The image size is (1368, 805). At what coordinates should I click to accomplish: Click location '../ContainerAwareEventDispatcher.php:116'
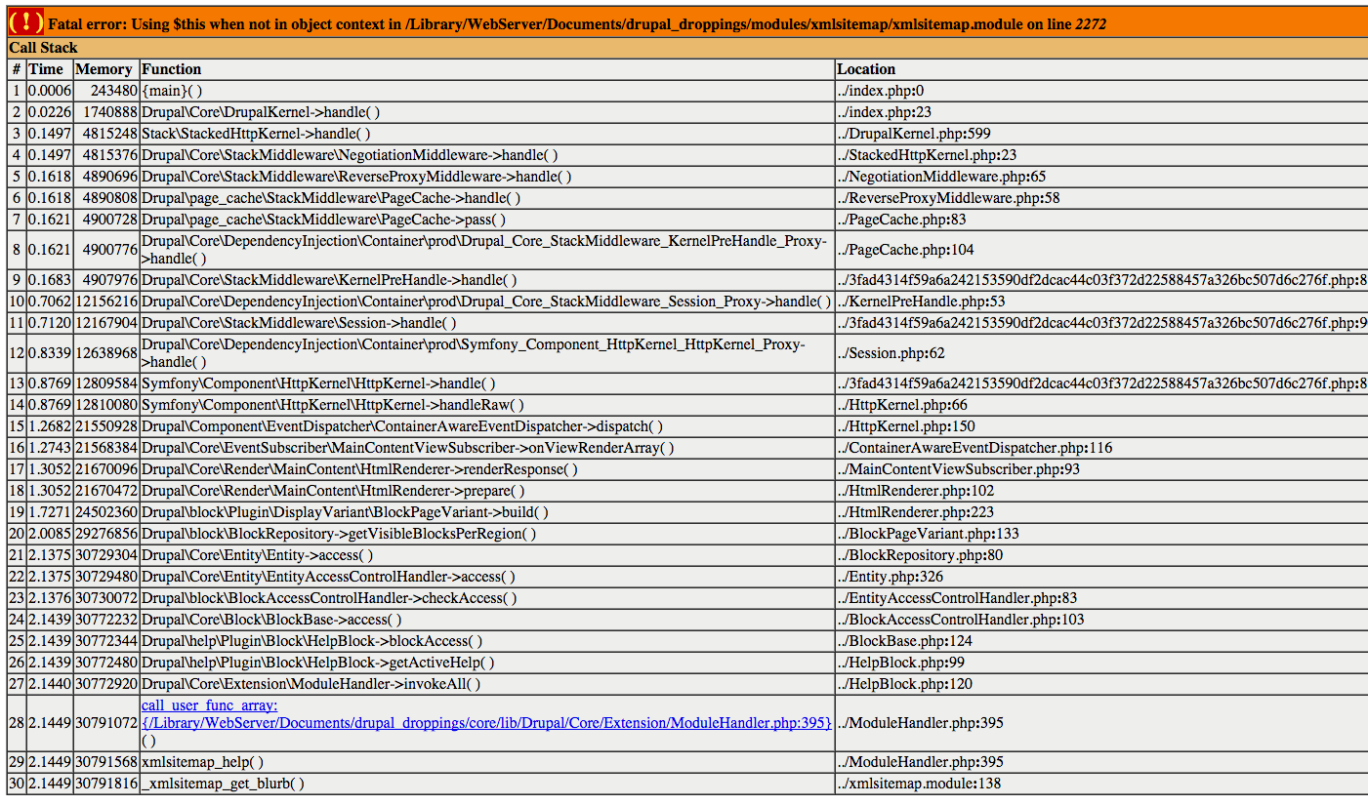[974, 448]
